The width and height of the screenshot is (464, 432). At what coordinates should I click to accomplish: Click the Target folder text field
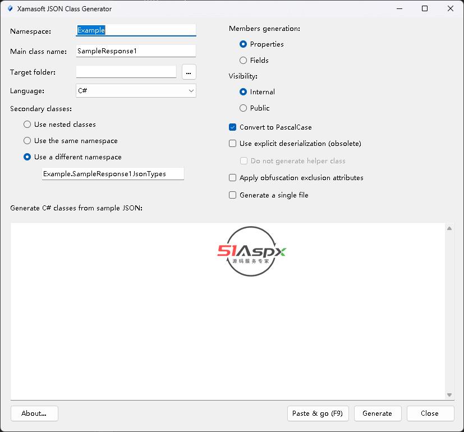click(126, 72)
